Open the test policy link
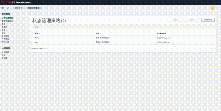 (x=36, y=42)
